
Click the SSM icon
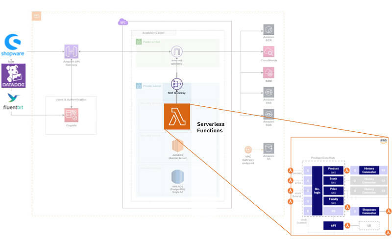point(269,72)
